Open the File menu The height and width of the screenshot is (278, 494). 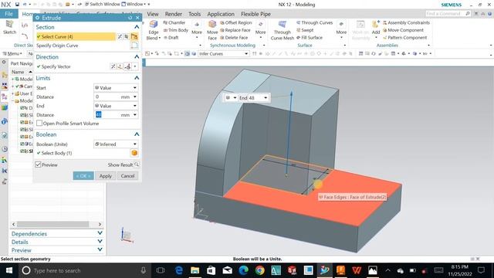coord(8,14)
